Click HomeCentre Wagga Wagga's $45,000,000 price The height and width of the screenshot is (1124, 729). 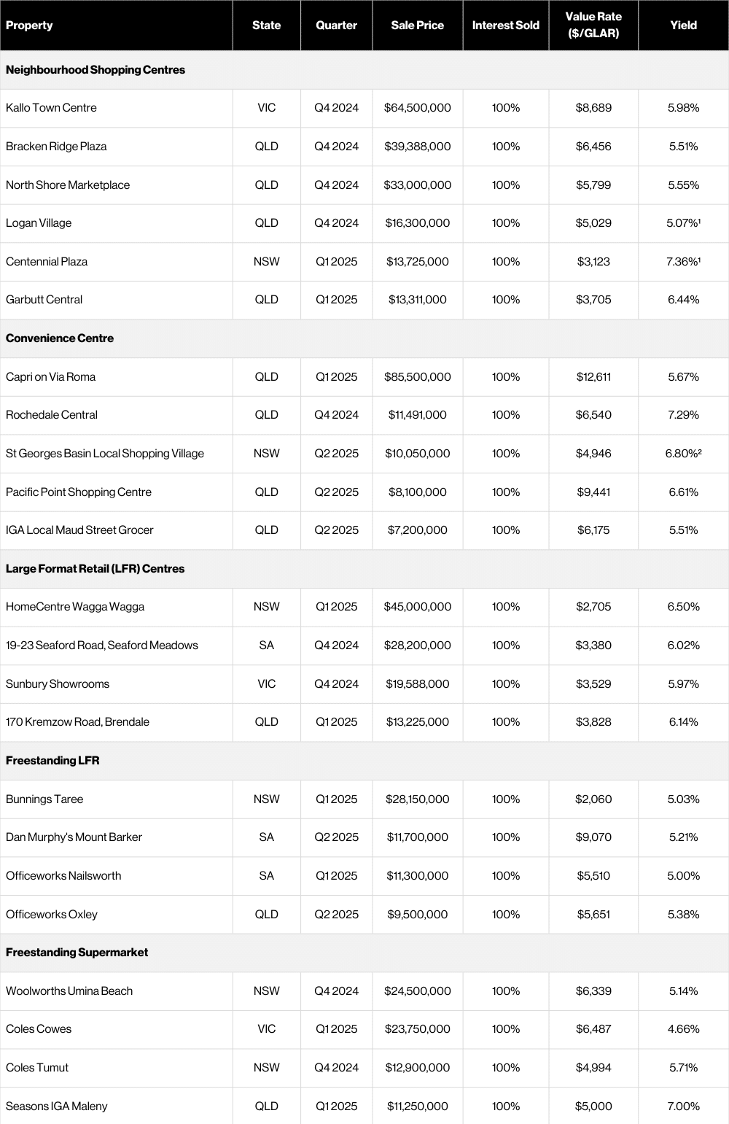coord(417,607)
